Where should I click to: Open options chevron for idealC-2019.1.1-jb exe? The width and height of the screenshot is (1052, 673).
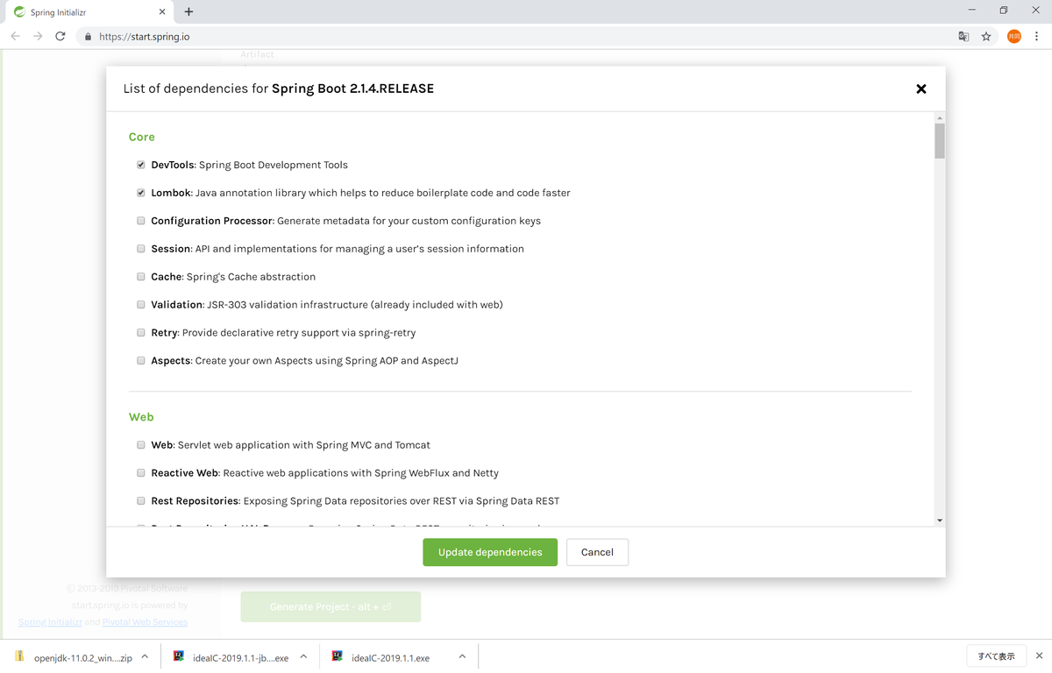[x=303, y=656]
